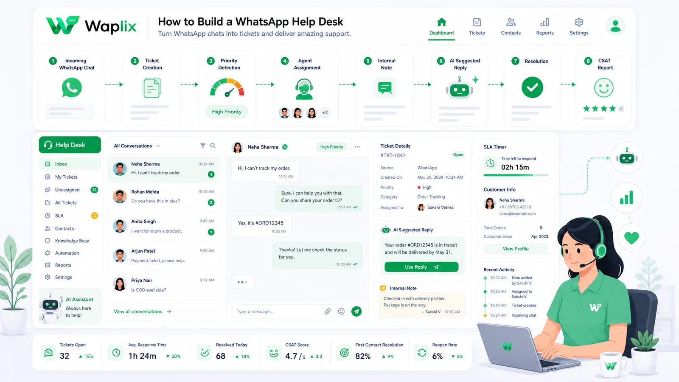Image resolution: width=679 pixels, height=382 pixels.
Task: Click the green heart circle icon
Action: pyautogui.click(x=631, y=238)
